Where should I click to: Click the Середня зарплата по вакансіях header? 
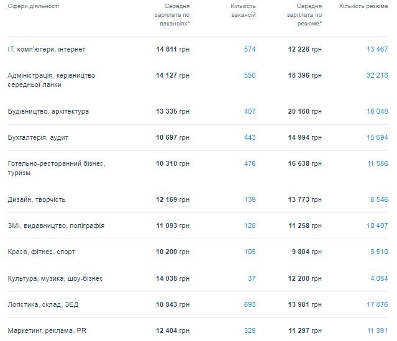[172, 15]
